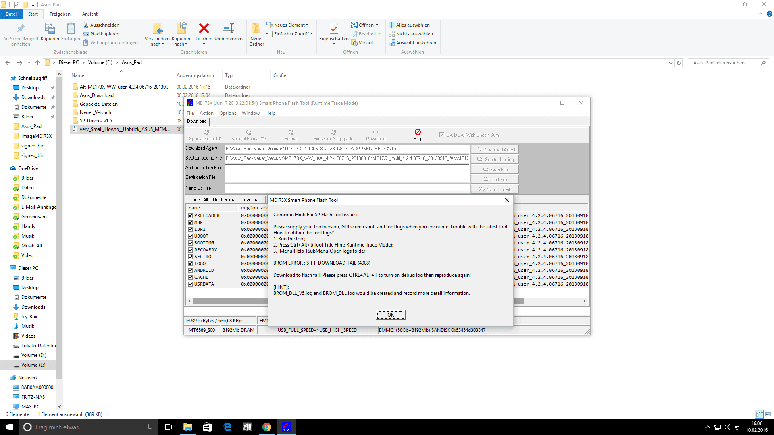Open Windows Store taskbar icon
This screenshot has width=774, height=435.
click(x=207, y=427)
